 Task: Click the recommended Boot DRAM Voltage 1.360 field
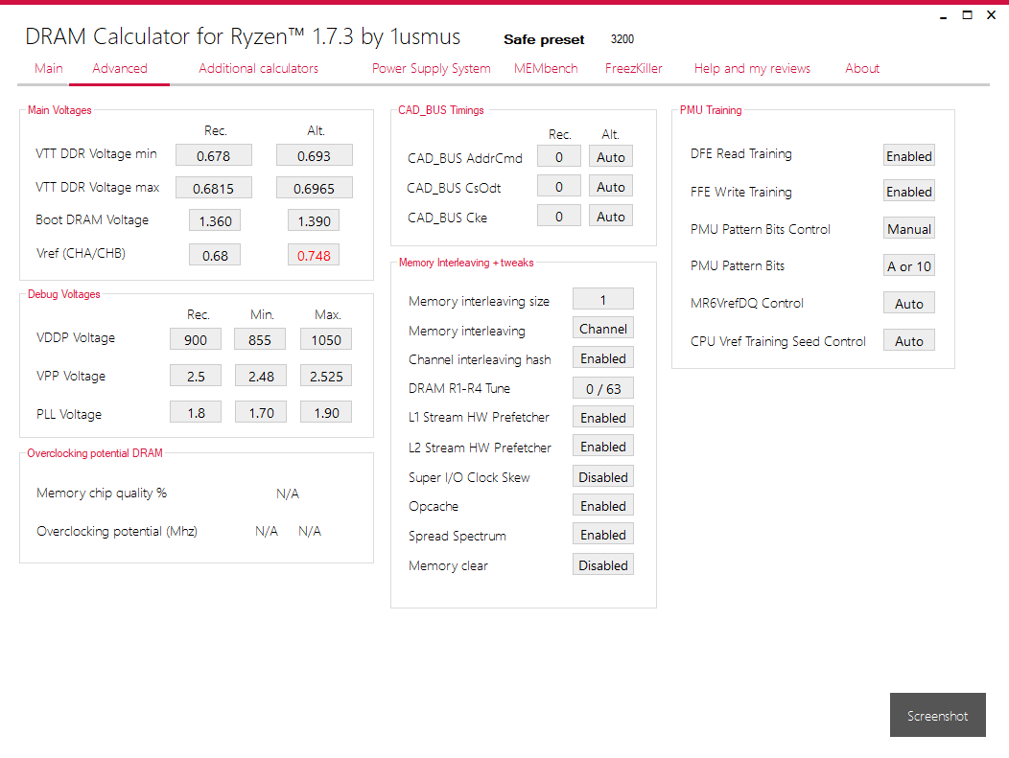[x=215, y=220]
